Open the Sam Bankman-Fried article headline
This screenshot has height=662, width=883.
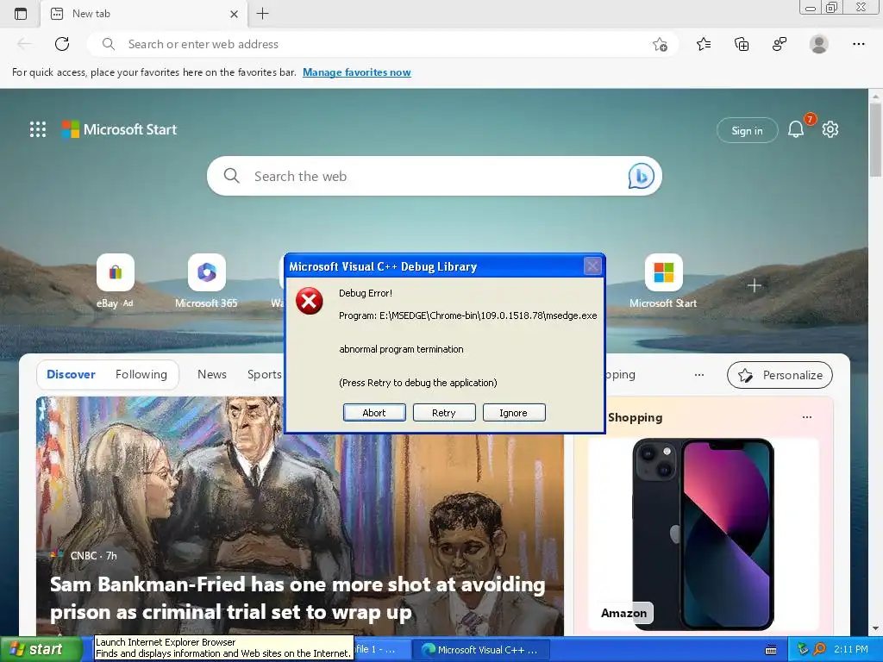(297, 598)
